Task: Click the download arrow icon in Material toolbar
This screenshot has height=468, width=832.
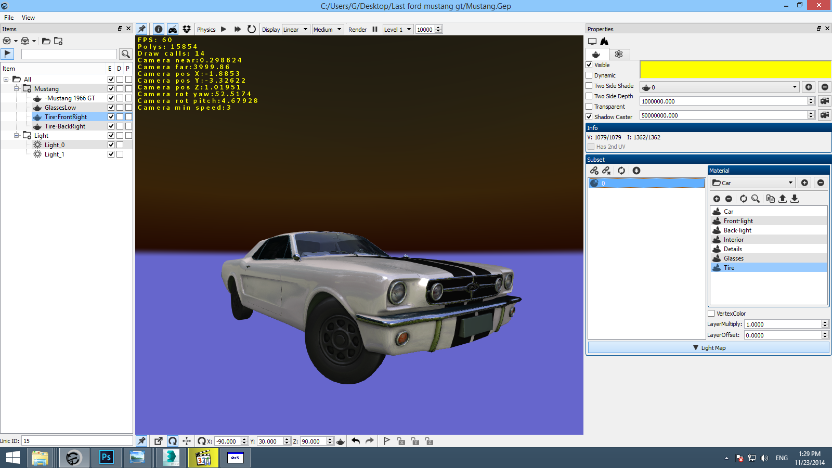Action: coord(795,199)
